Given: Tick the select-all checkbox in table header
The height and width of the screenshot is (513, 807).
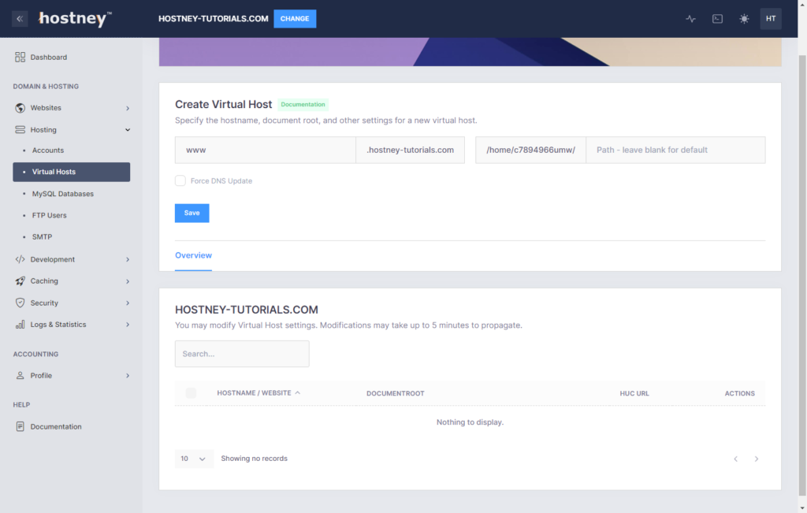Looking at the screenshot, I should (x=191, y=393).
